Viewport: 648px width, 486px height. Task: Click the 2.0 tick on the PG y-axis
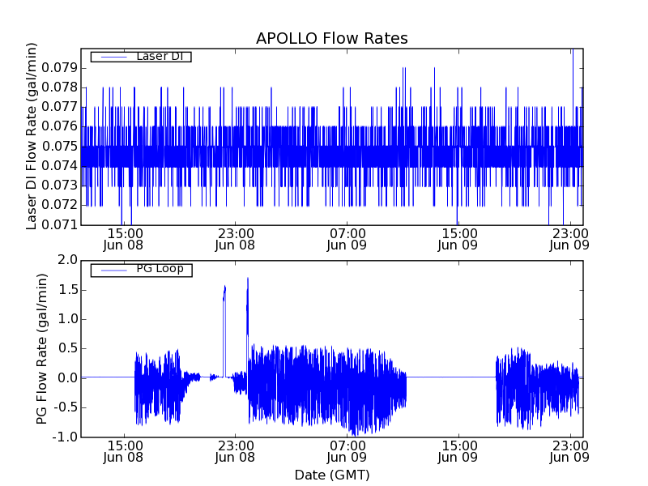point(67,260)
